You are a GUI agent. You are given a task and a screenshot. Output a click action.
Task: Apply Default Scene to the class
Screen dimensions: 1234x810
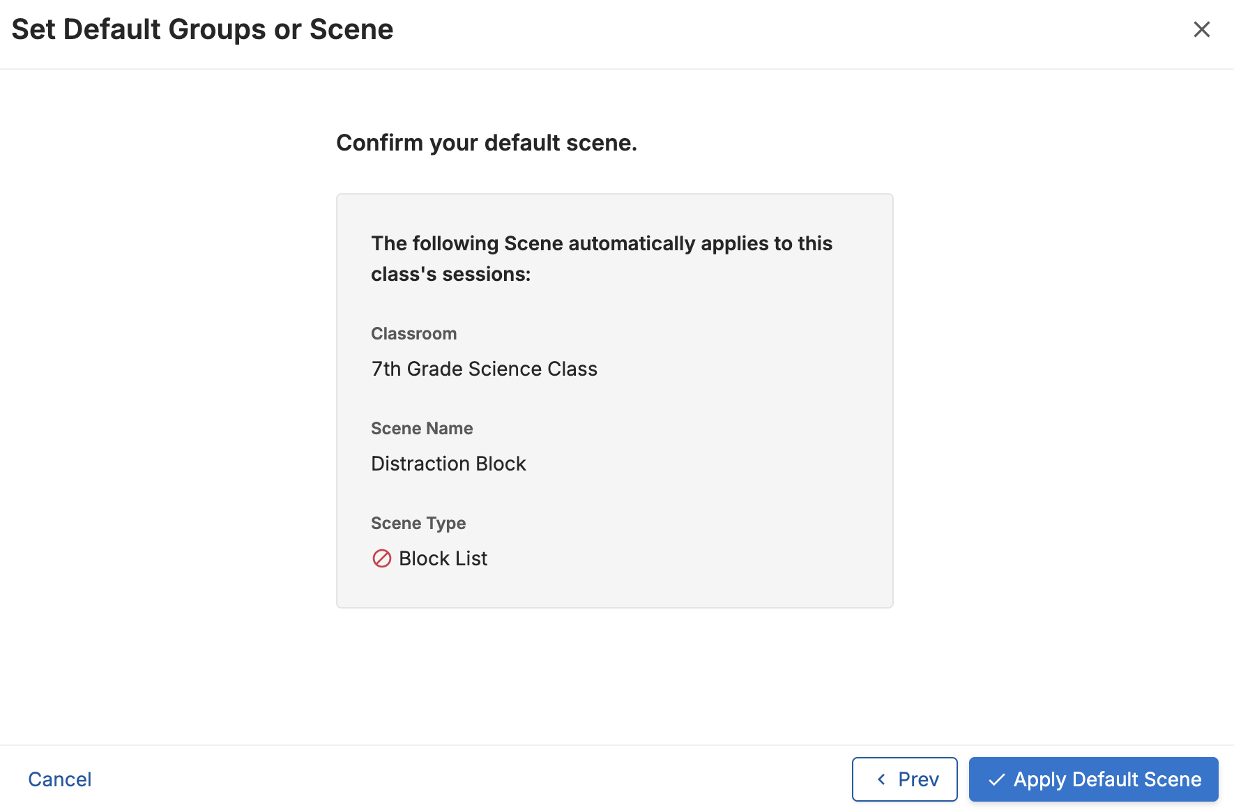1093,779
